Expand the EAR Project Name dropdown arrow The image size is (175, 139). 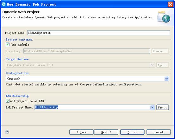pos(152,107)
